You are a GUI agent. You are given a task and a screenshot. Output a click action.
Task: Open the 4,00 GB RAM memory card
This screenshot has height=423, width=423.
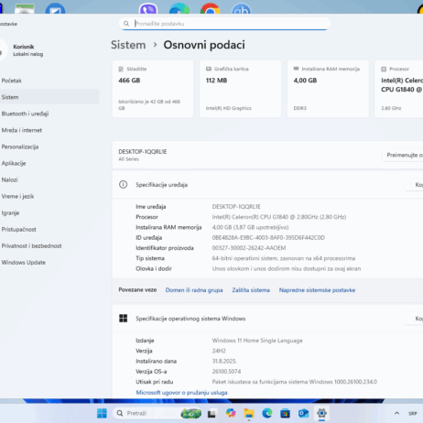coord(328,89)
